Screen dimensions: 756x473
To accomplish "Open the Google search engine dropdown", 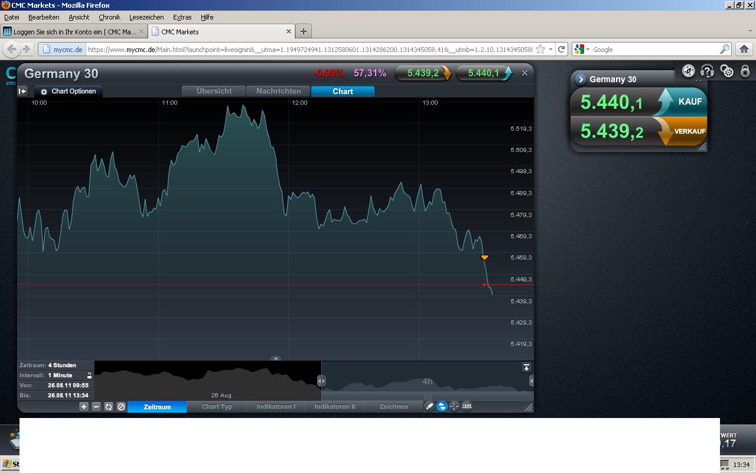I will (x=582, y=49).
